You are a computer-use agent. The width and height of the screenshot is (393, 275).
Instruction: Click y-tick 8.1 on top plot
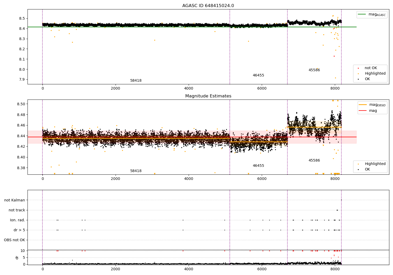(22, 59)
